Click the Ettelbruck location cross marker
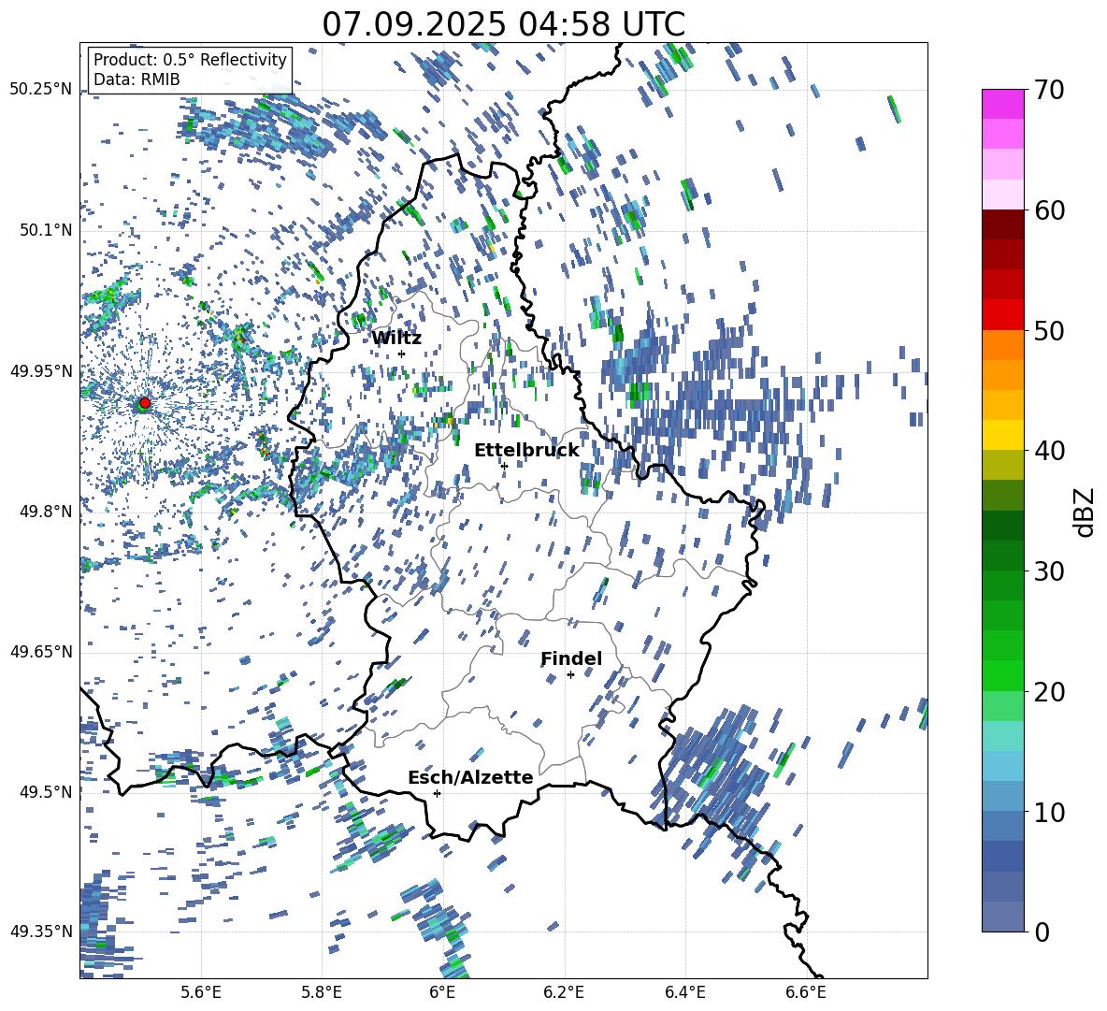This screenshot has width=1107, height=1011. pyautogui.click(x=504, y=466)
